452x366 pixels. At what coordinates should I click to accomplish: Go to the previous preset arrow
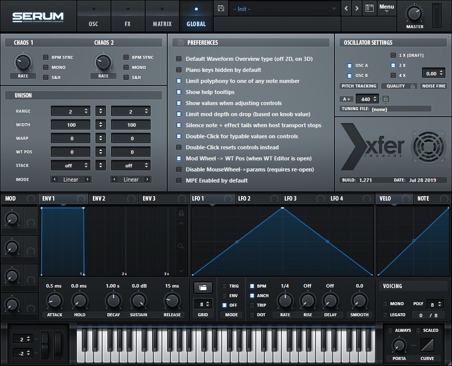click(346, 9)
